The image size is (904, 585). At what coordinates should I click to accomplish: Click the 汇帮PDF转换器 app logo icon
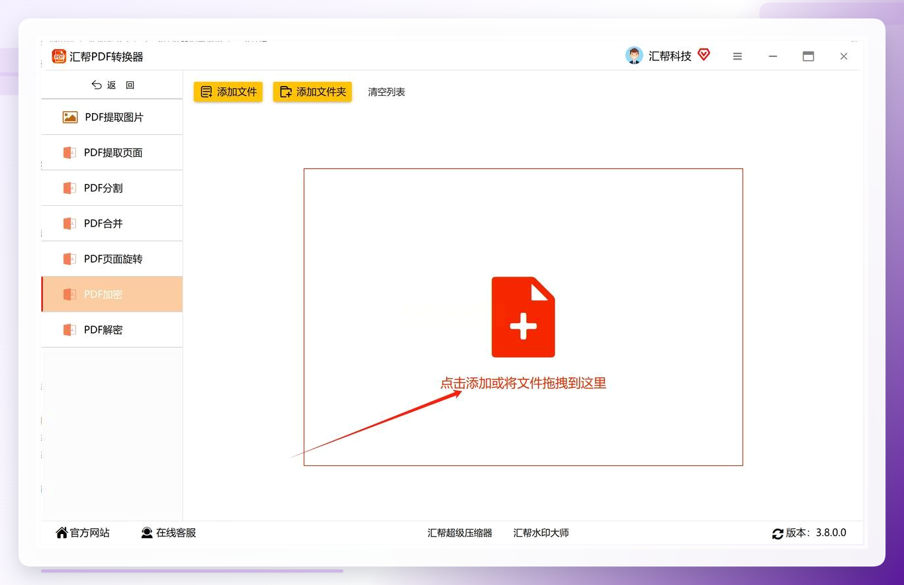[x=59, y=56]
